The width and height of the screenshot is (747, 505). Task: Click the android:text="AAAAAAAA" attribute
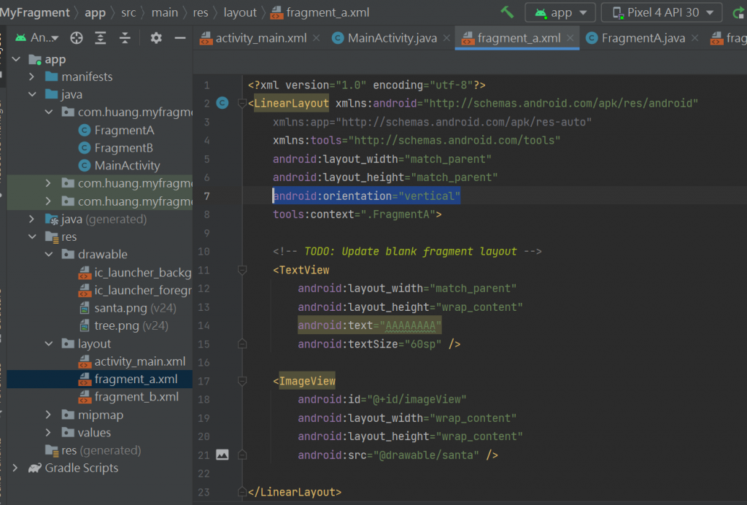click(370, 325)
